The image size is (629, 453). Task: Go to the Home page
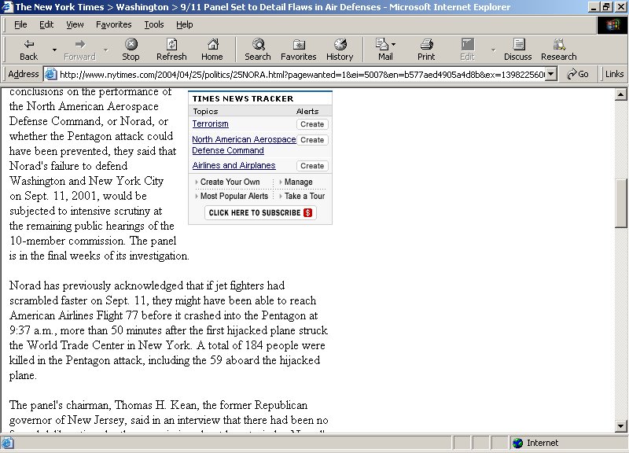click(x=212, y=50)
